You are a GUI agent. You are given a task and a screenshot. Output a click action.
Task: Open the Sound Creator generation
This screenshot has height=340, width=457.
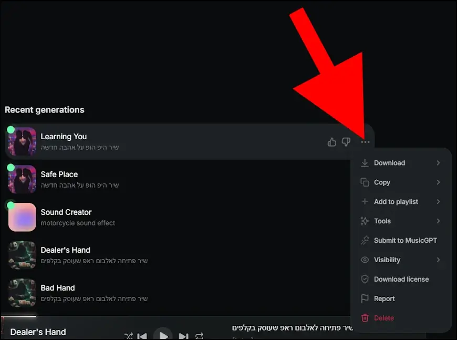[66, 212]
